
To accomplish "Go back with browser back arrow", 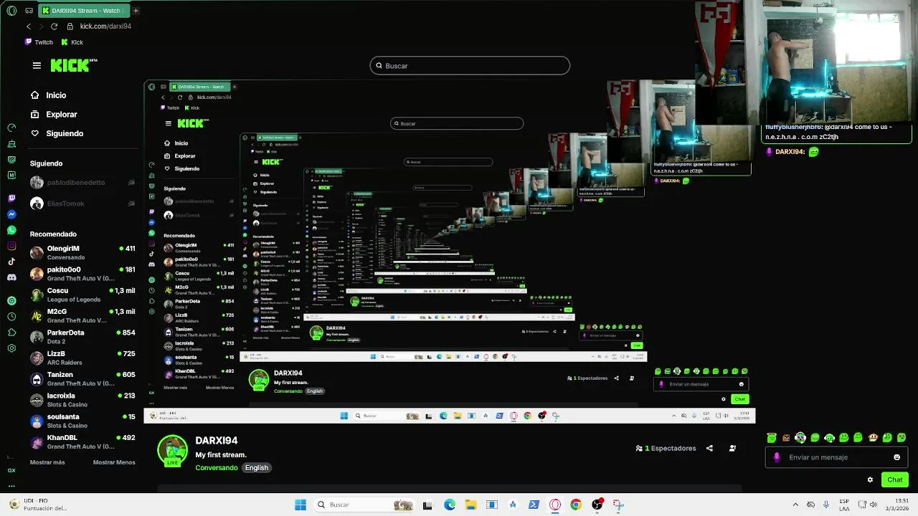I will point(29,27).
